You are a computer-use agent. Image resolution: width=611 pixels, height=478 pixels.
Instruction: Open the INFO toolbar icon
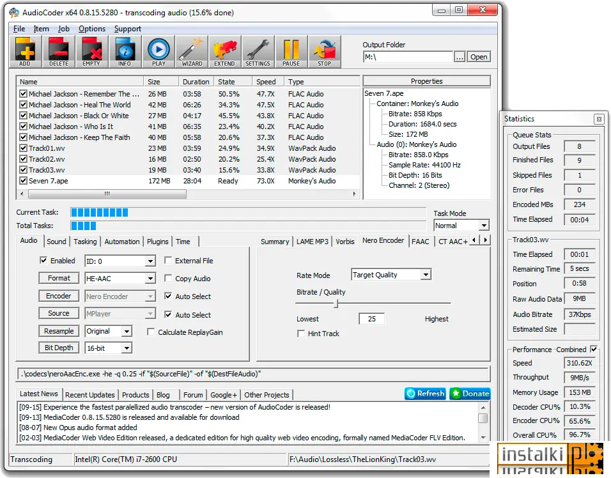coord(125,52)
